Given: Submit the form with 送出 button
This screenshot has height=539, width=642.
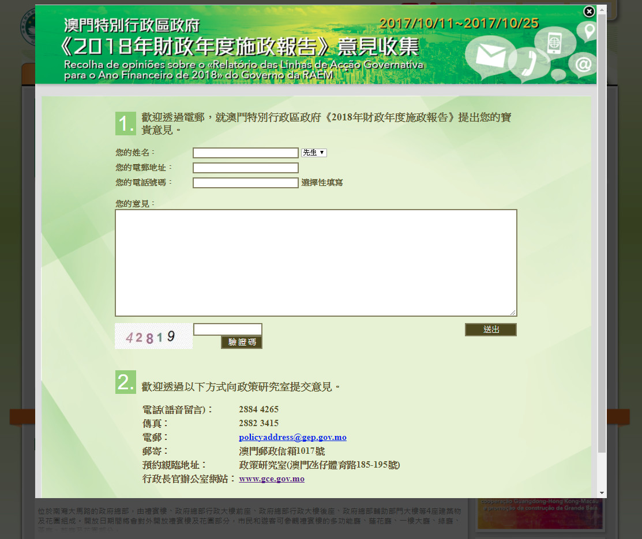Looking at the screenshot, I should click(490, 329).
